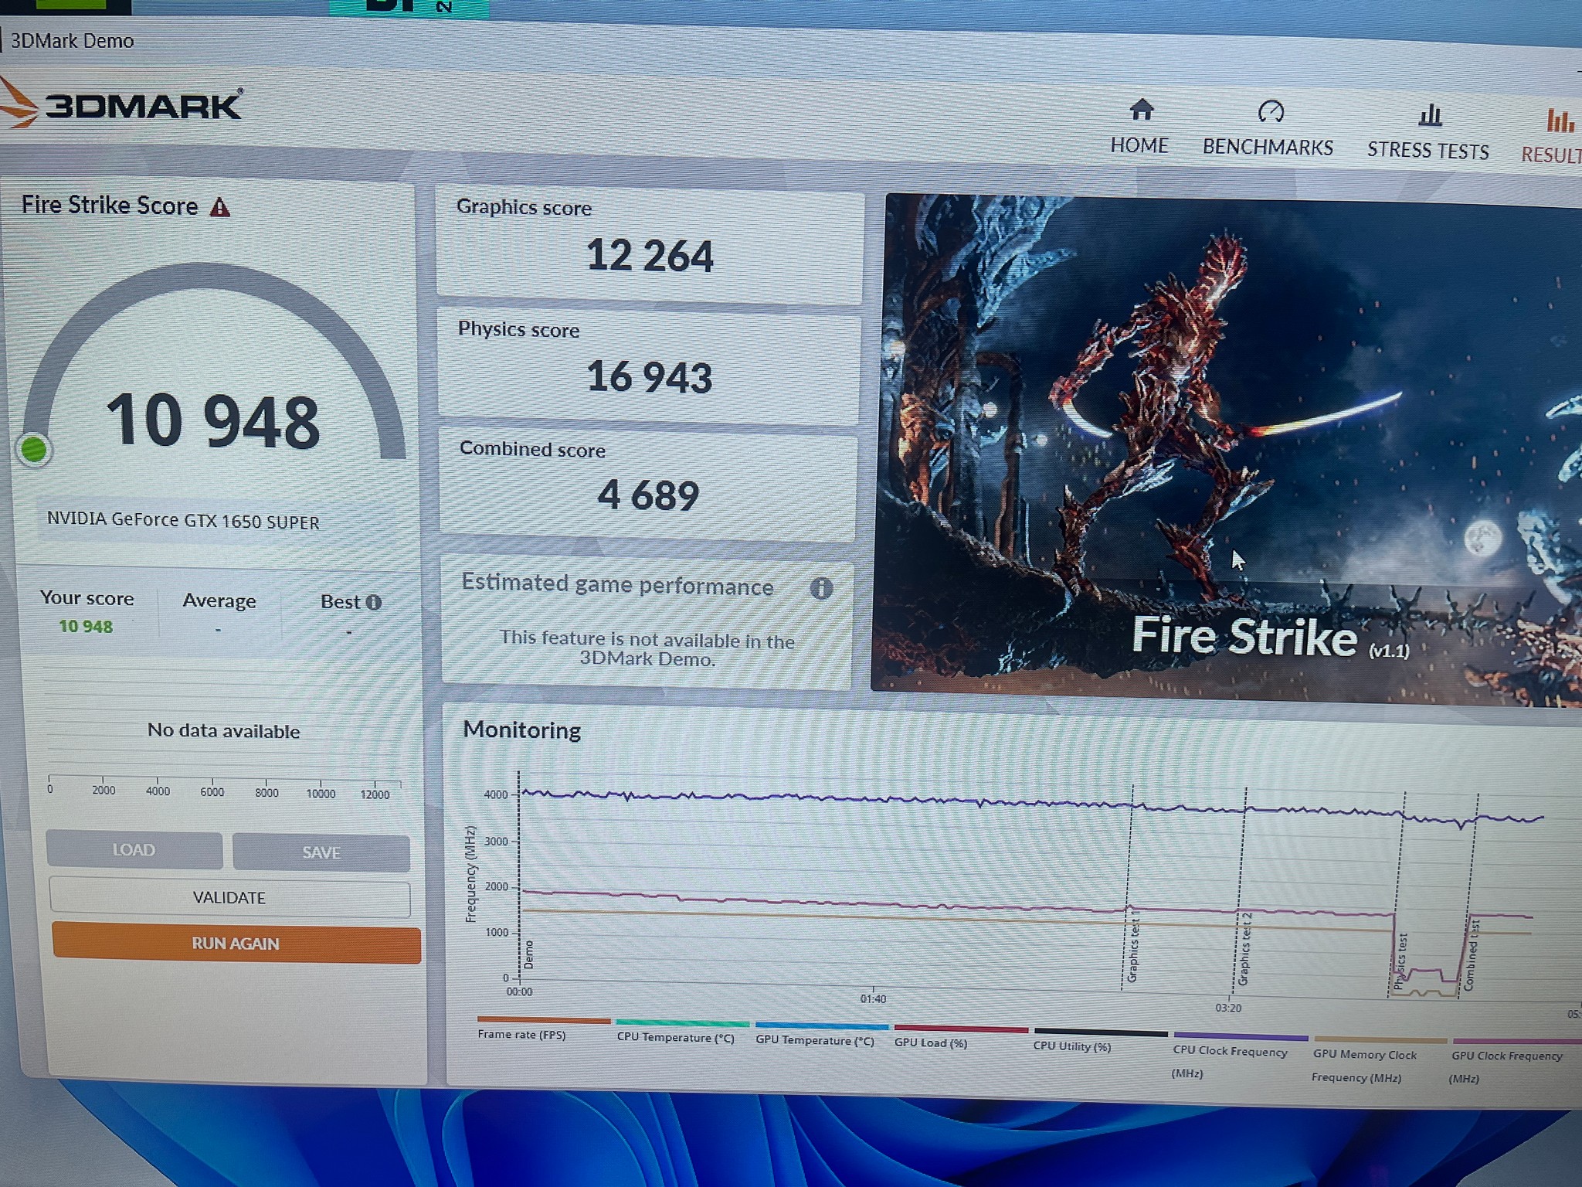Image resolution: width=1582 pixels, height=1187 pixels.
Task: Click the 3DMark Demo window title
Action: 72,41
